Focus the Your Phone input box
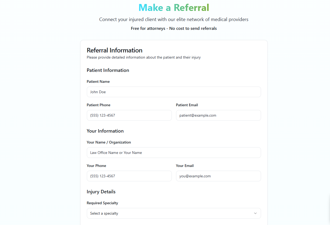The width and height of the screenshot is (330, 225). 129,176
